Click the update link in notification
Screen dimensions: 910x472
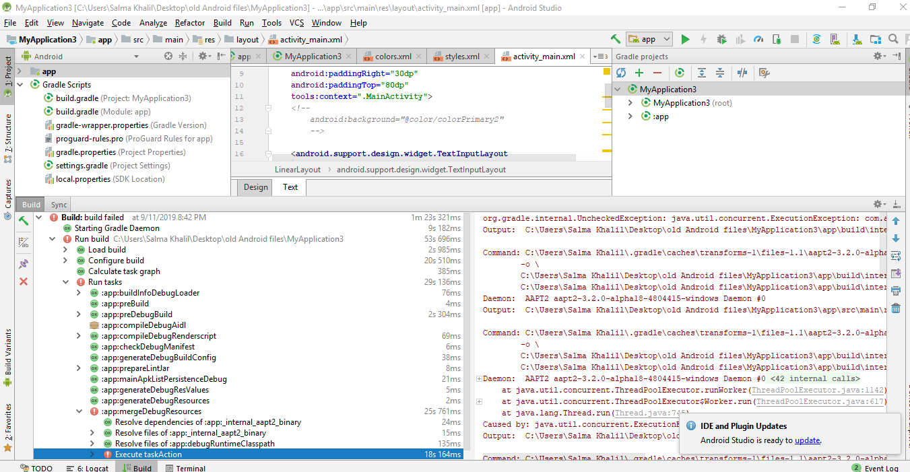pyautogui.click(x=807, y=440)
